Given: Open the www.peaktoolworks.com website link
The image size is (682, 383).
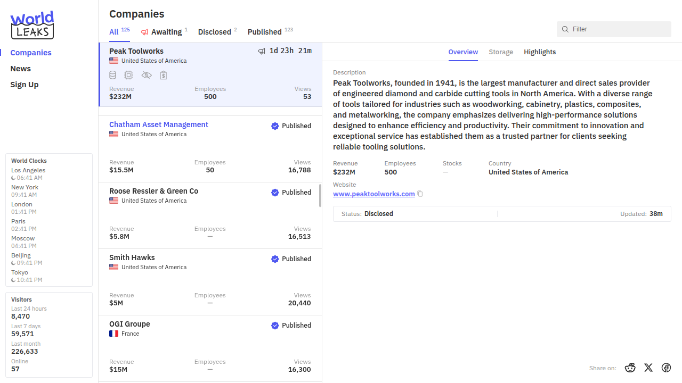Looking at the screenshot, I should pyautogui.click(x=374, y=194).
